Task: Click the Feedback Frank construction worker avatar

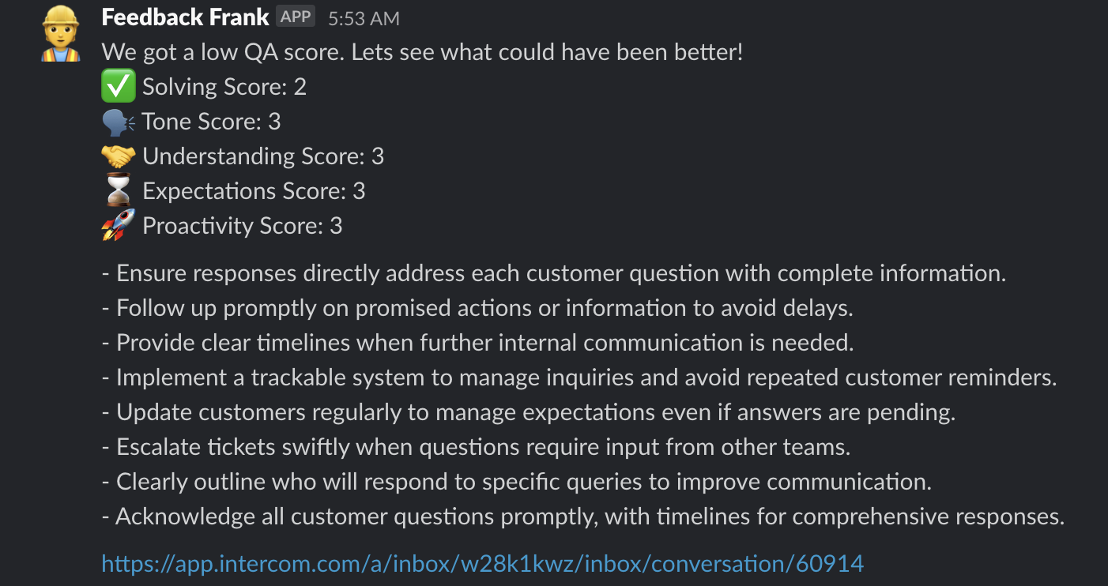Action: click(x=60, y=34)
